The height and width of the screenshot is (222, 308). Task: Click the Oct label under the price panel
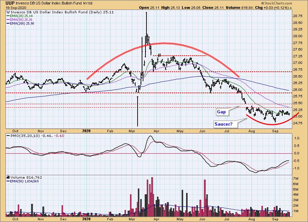coord(15,131)
